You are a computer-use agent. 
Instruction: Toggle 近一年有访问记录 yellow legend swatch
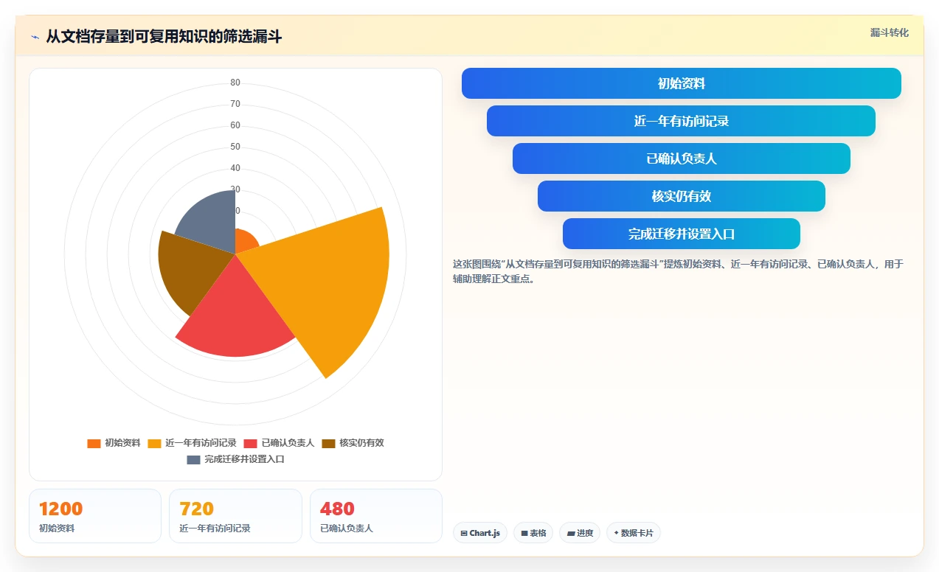click(x=154, y=443)
